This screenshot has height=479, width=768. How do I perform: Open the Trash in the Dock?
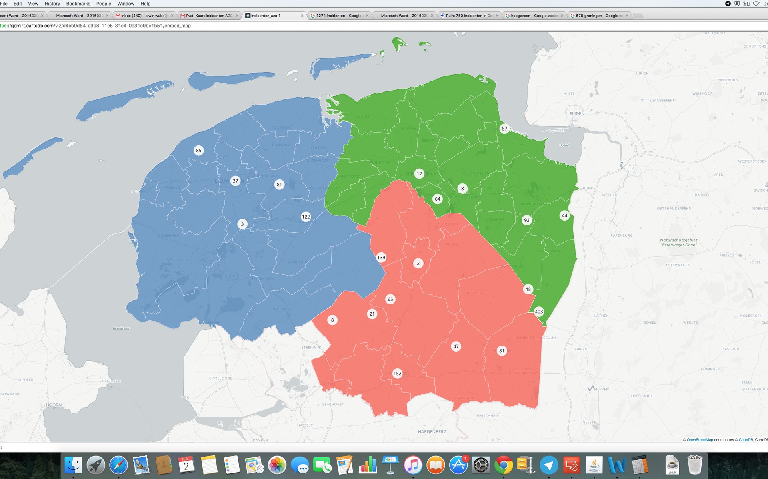coord(695,465)
